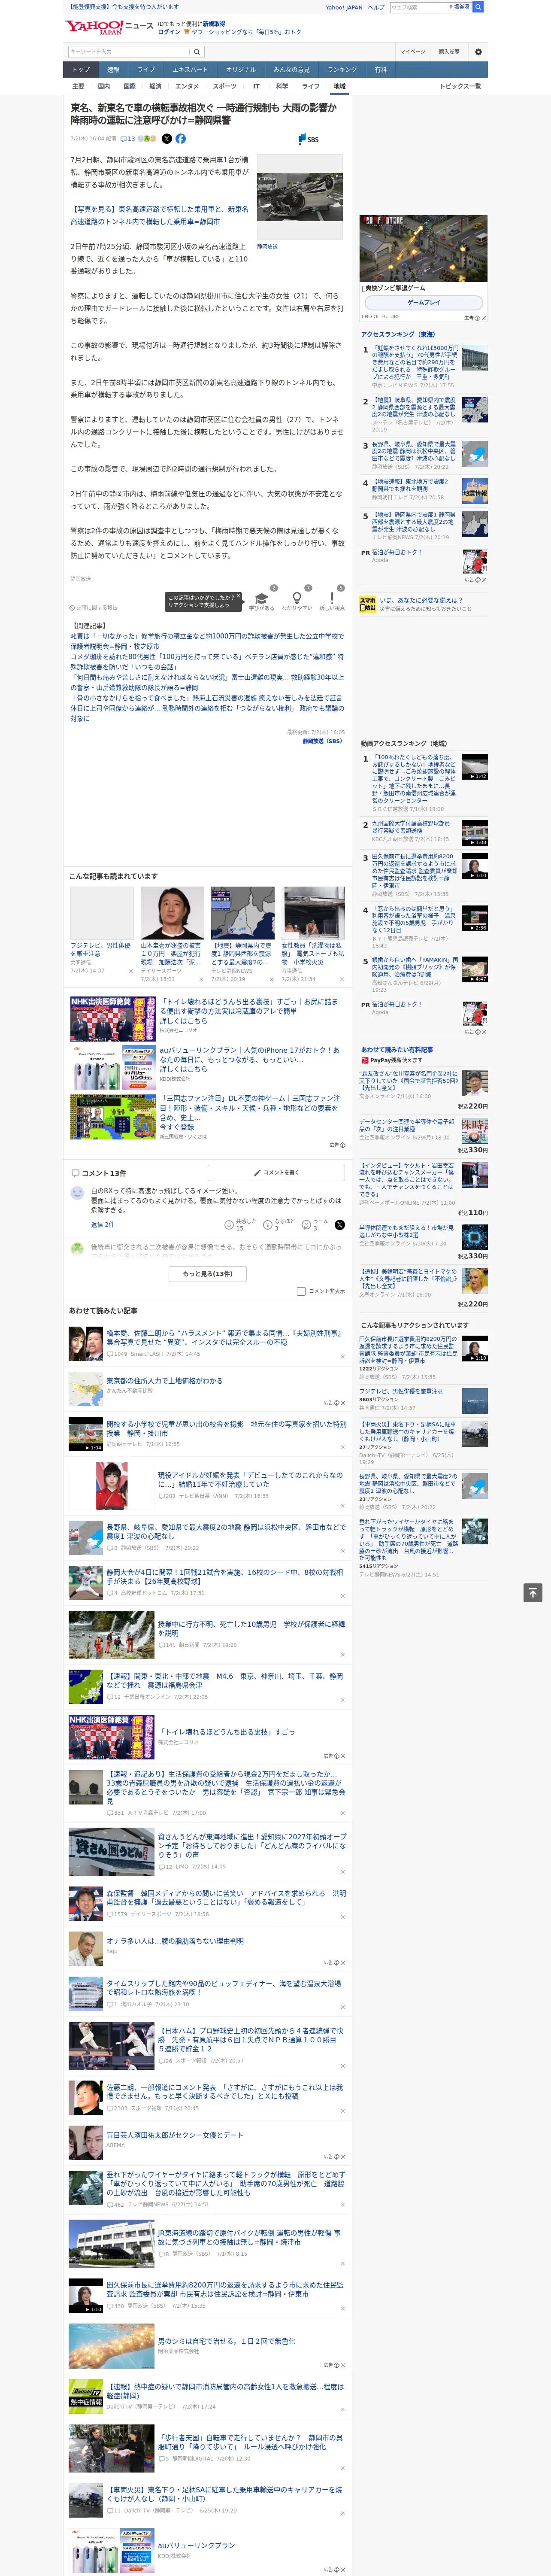
Task: Click もっと見る(13件) button
Action: pyautogui.click(x=208, y=1274)
